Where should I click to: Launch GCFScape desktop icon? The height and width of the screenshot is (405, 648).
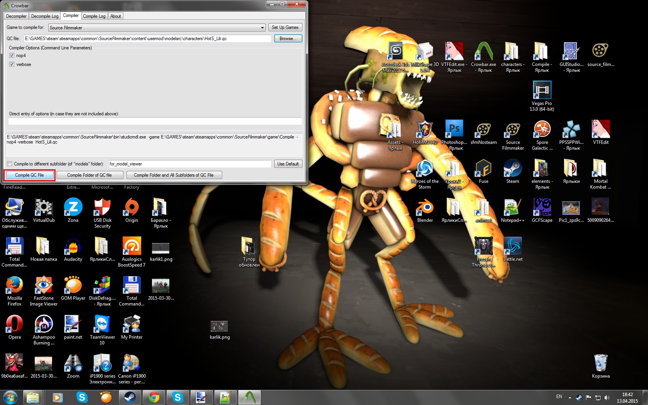click(542, 210)
